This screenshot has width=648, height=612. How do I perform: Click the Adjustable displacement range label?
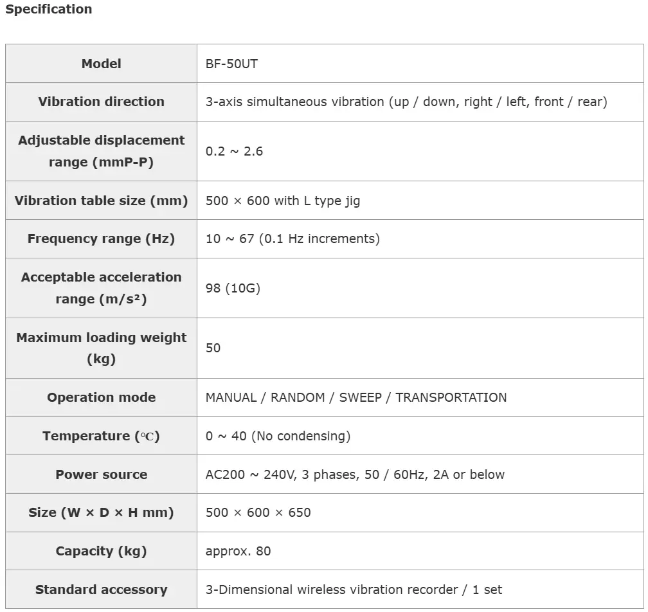(101, 151)
